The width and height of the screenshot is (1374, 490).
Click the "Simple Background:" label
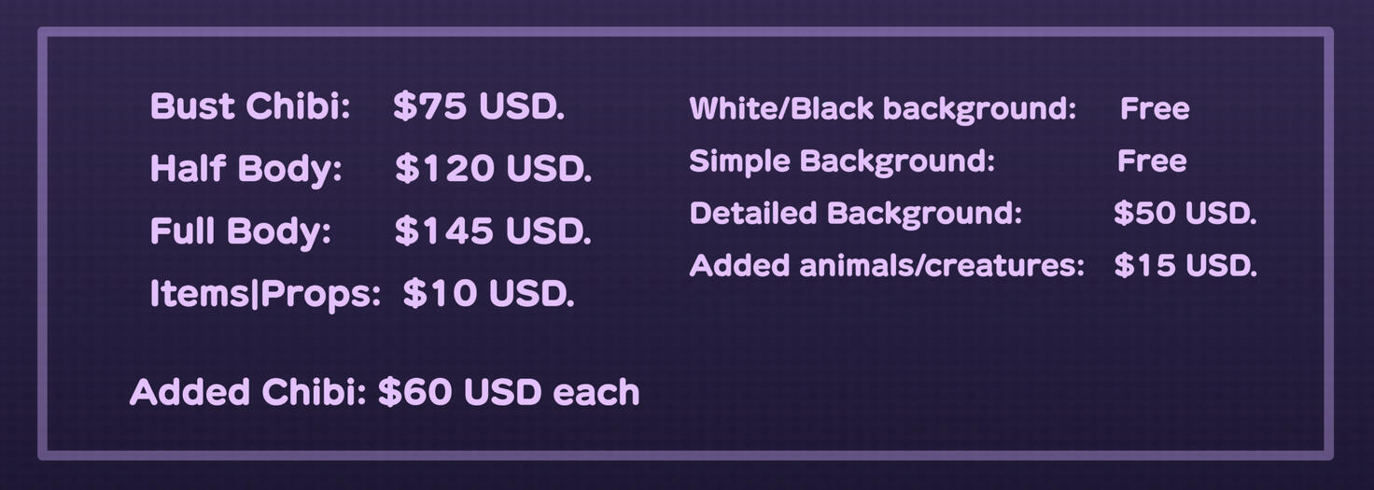point(842,161)
